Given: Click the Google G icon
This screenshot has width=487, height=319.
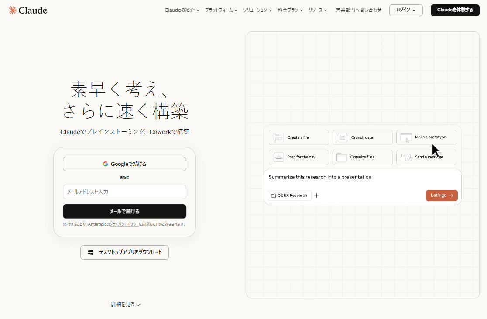Looking at the screenshot, I should pos(106,164).
